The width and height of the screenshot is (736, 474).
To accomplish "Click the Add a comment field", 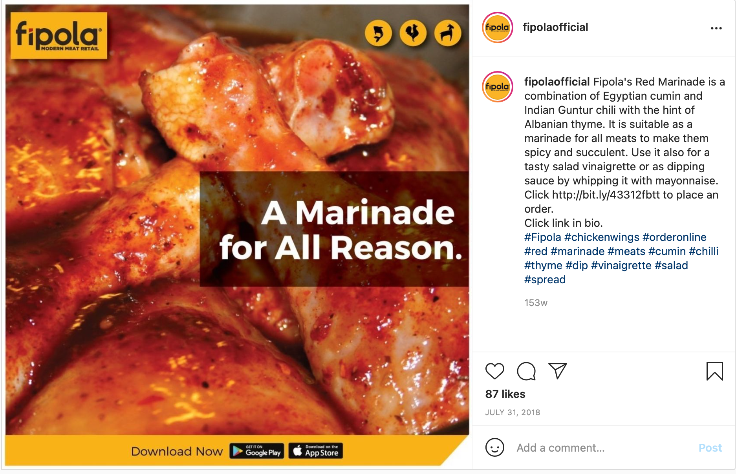I will [x=601, y=448].
